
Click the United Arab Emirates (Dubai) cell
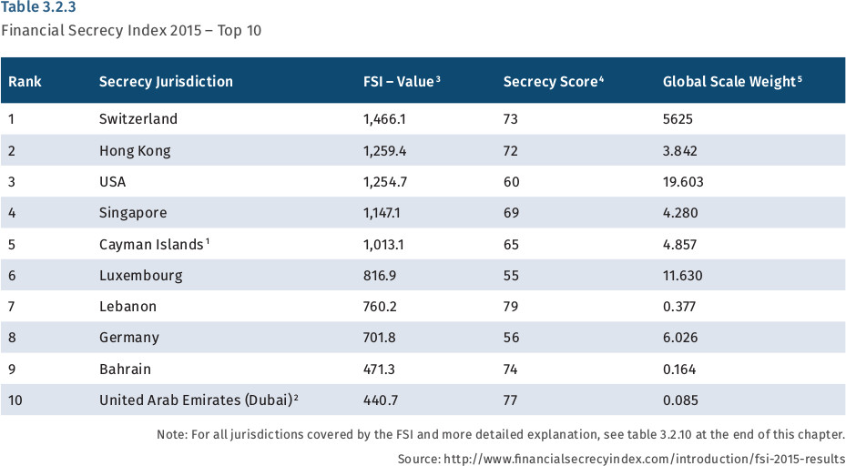199,400
